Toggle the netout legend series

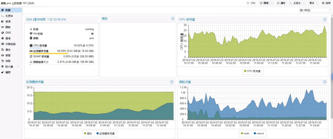click(259, 134)
